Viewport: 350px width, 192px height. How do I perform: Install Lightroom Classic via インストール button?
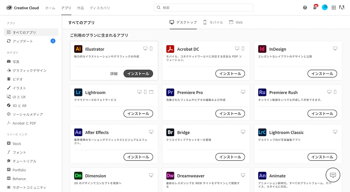322,157
